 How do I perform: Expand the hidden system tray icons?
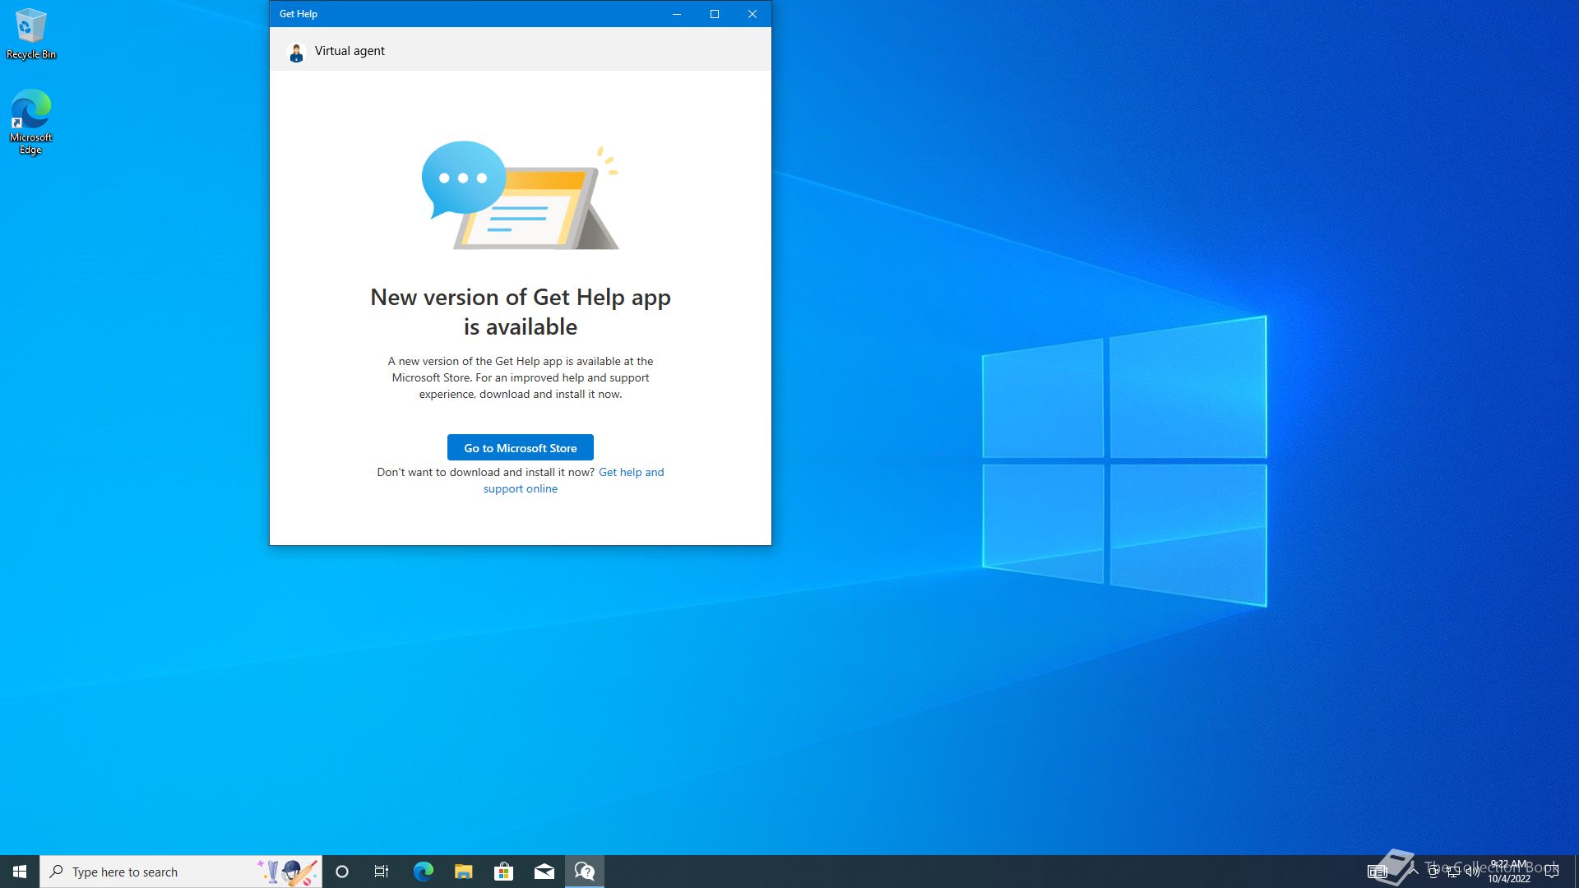point(1414,871)
